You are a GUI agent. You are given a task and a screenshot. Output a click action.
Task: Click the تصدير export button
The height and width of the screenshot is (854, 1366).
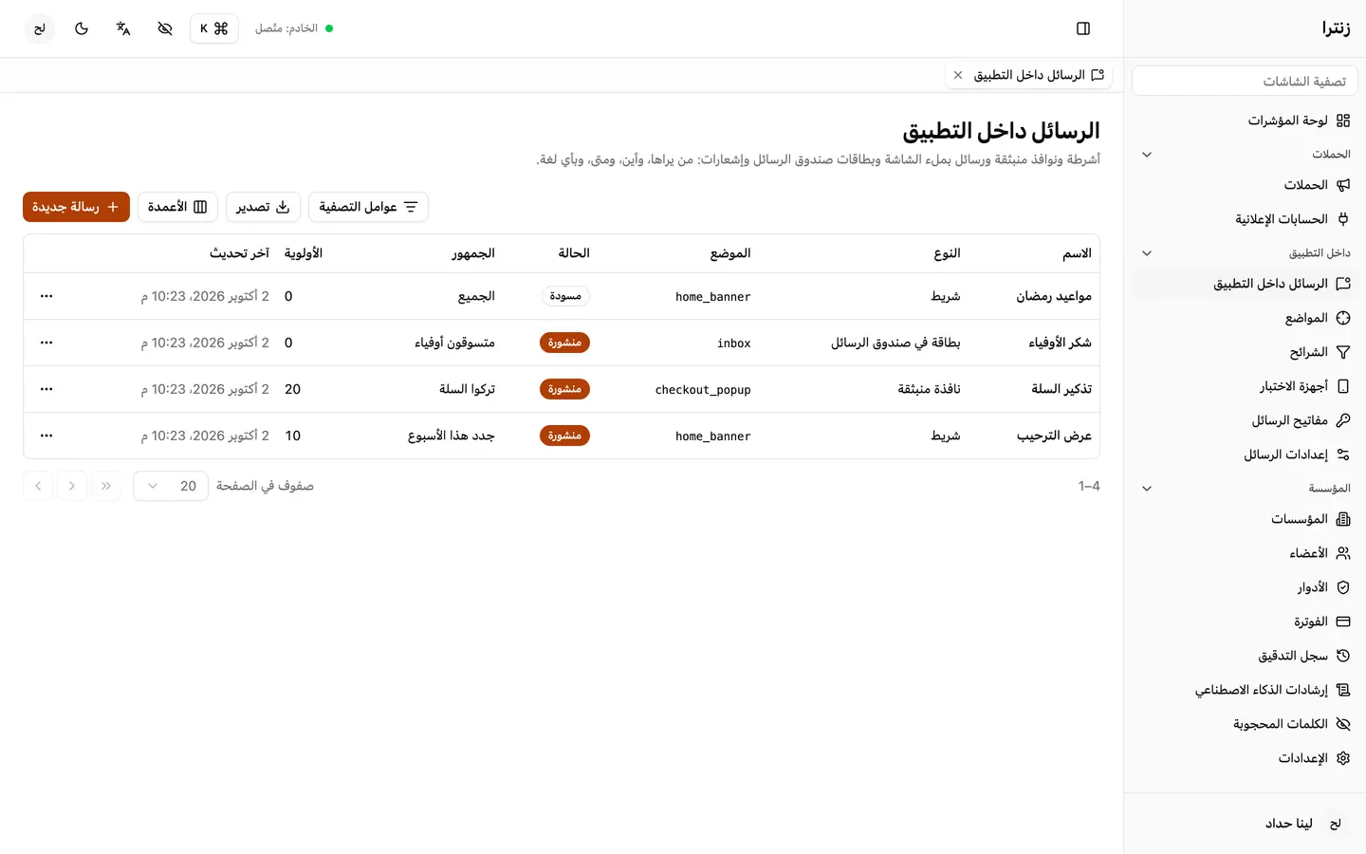263,207
